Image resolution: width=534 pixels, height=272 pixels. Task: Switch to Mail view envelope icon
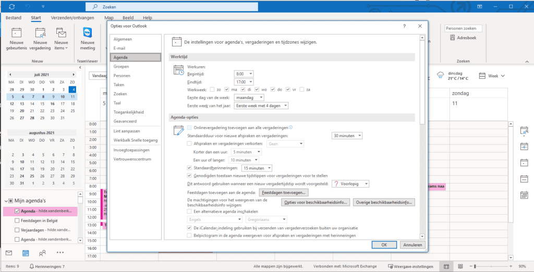(x=9, y=253)
